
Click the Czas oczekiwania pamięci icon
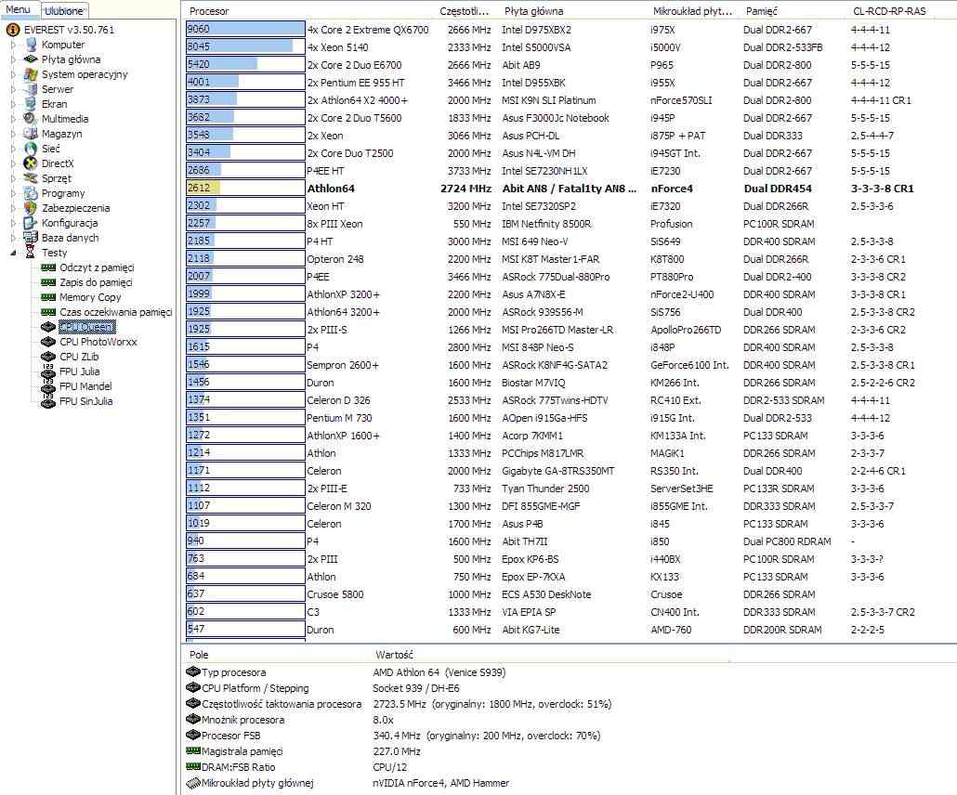pos(48,312)
